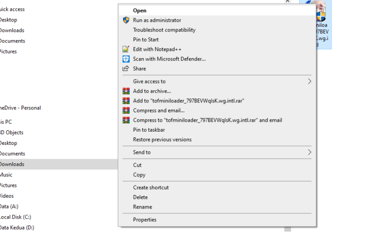Choose Compress and email...
377x236 pixels.
[217, 110]
